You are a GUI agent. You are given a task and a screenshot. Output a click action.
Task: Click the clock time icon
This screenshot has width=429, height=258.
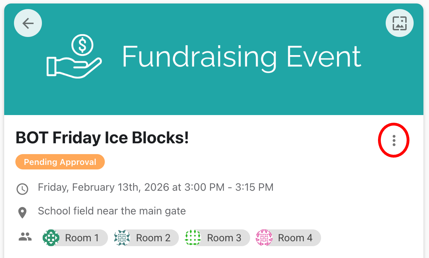click(x=22, y=189)
